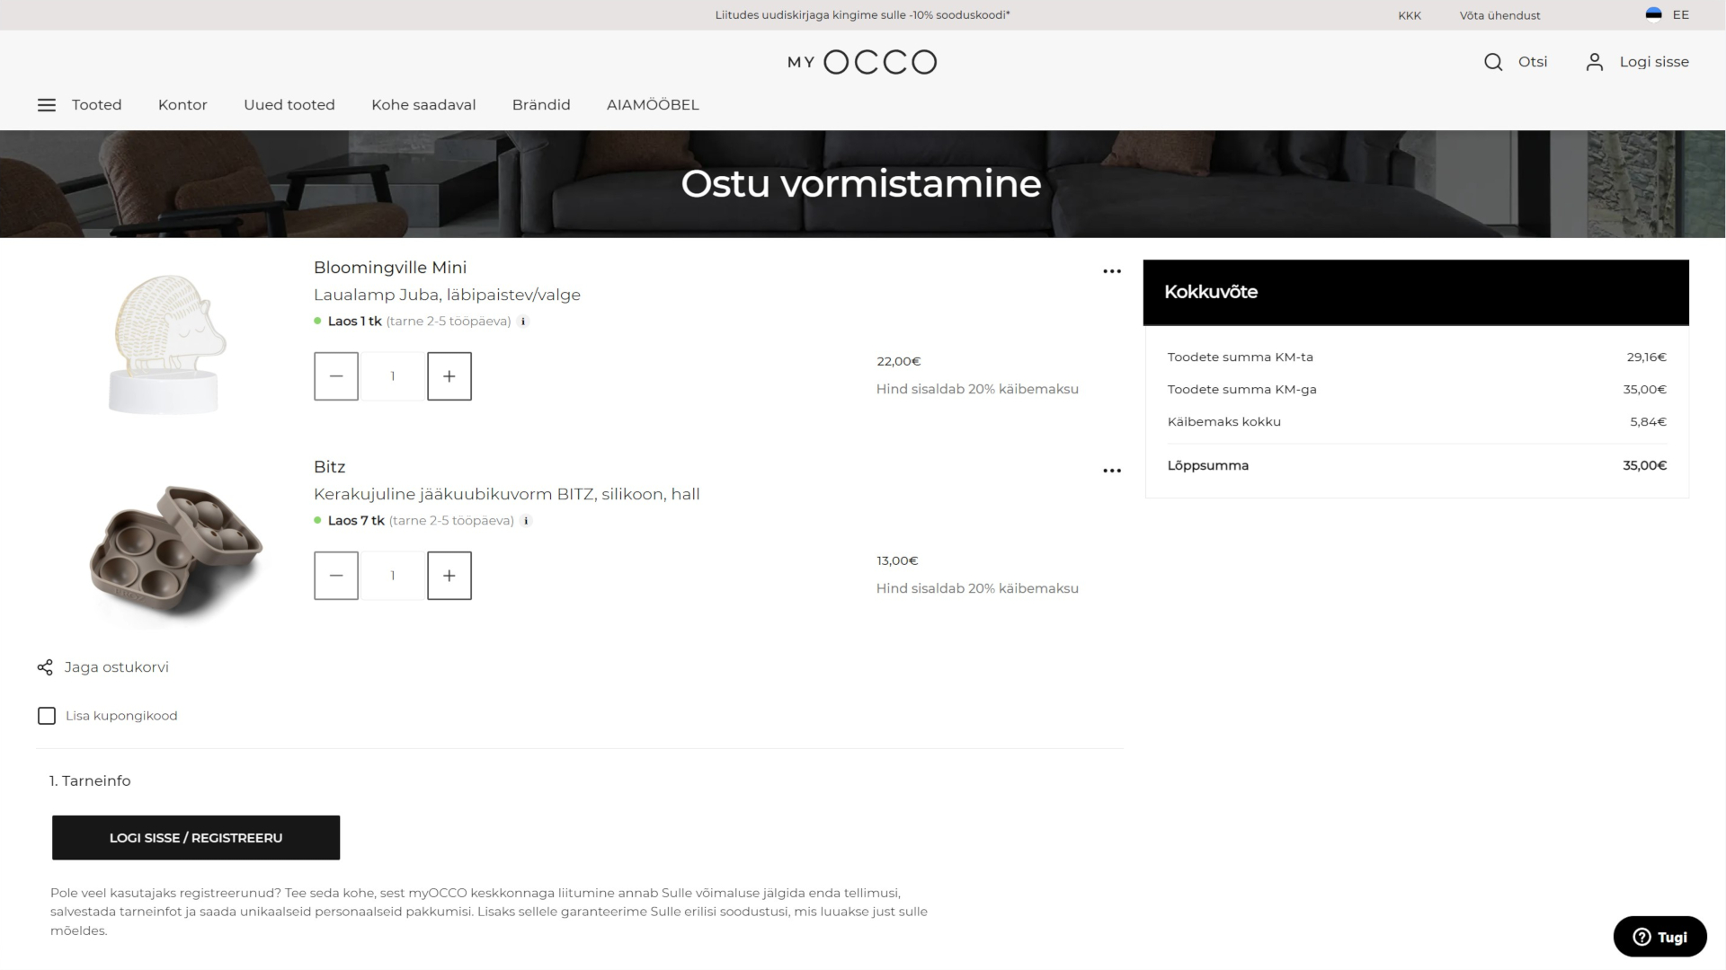This screenshot has width=1726, height=970.
Task: Click the Käibemaks kokku 5,84€ value
Action: pyautogui.click(x=1648, y=421)
